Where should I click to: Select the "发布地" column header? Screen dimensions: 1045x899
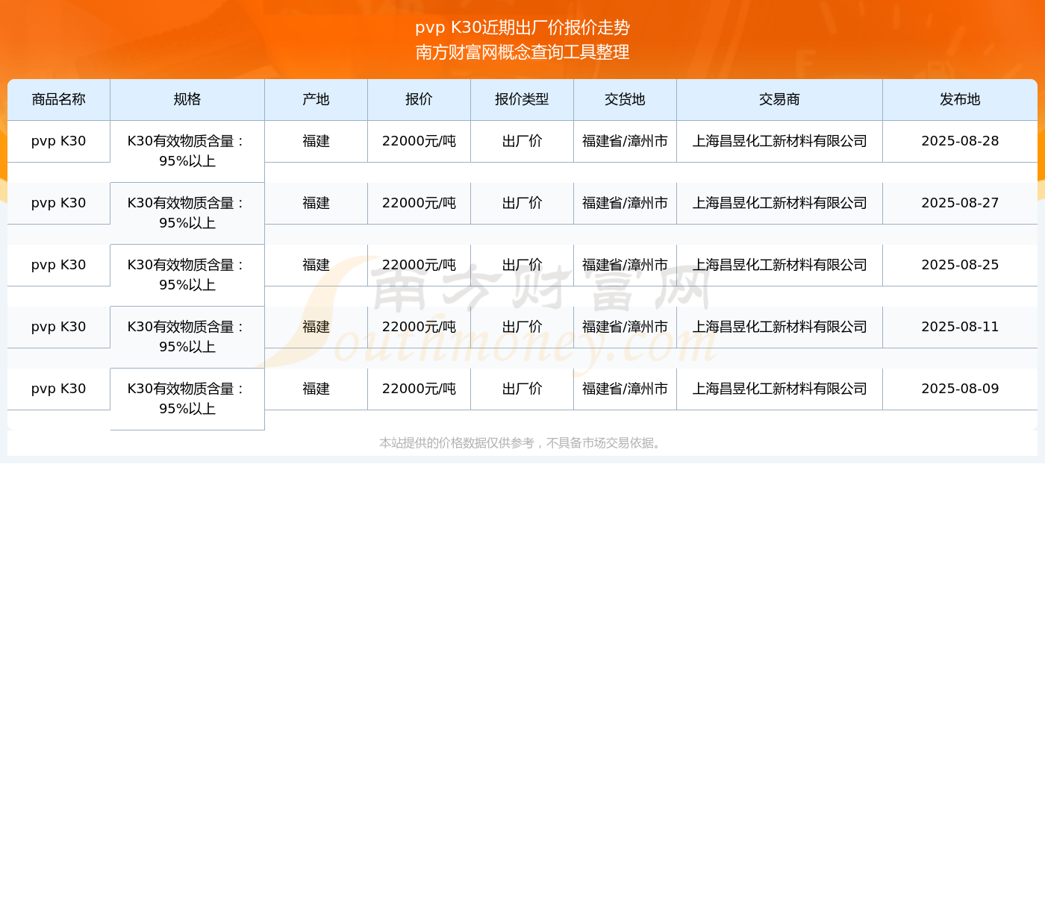pos(960,99)
